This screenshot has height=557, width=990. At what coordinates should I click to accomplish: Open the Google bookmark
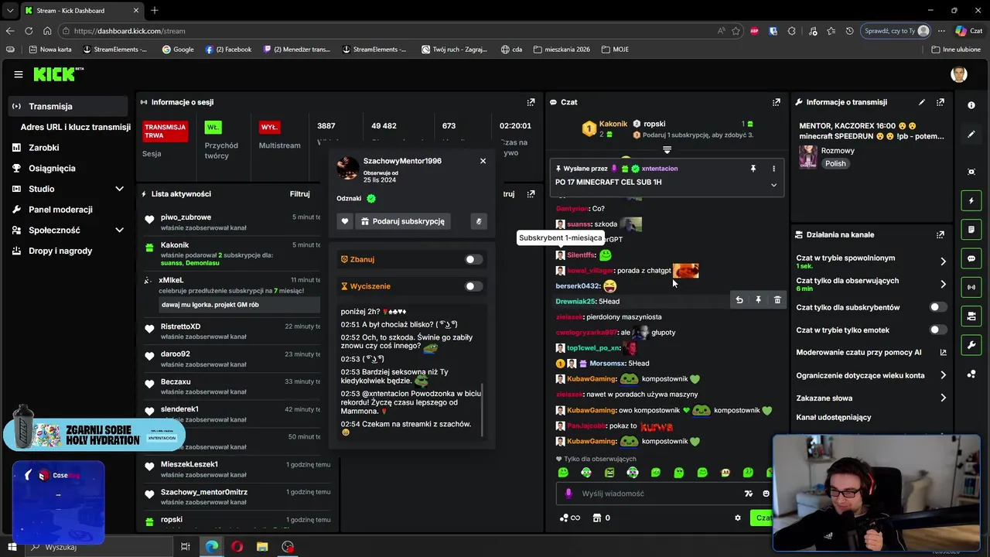coord(178,50)
